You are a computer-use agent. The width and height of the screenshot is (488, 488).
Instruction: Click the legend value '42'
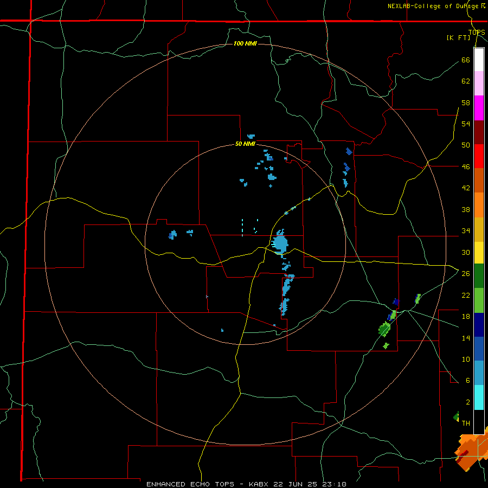(x=466, y=188)
